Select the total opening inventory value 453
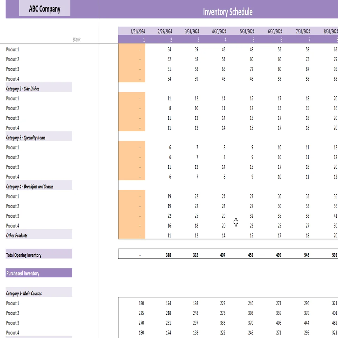 tap(250, 255)
